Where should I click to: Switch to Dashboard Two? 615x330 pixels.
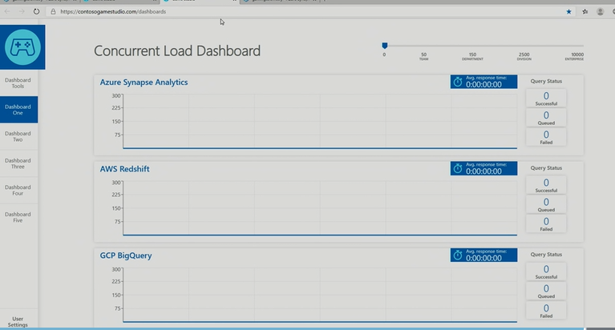point(18,137)
